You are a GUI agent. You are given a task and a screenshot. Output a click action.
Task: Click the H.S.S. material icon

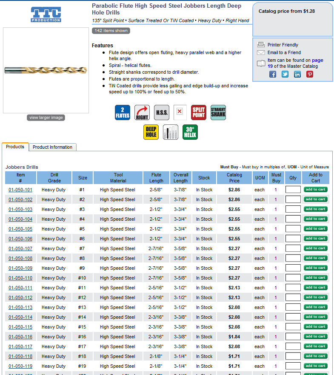click(162, 112)
